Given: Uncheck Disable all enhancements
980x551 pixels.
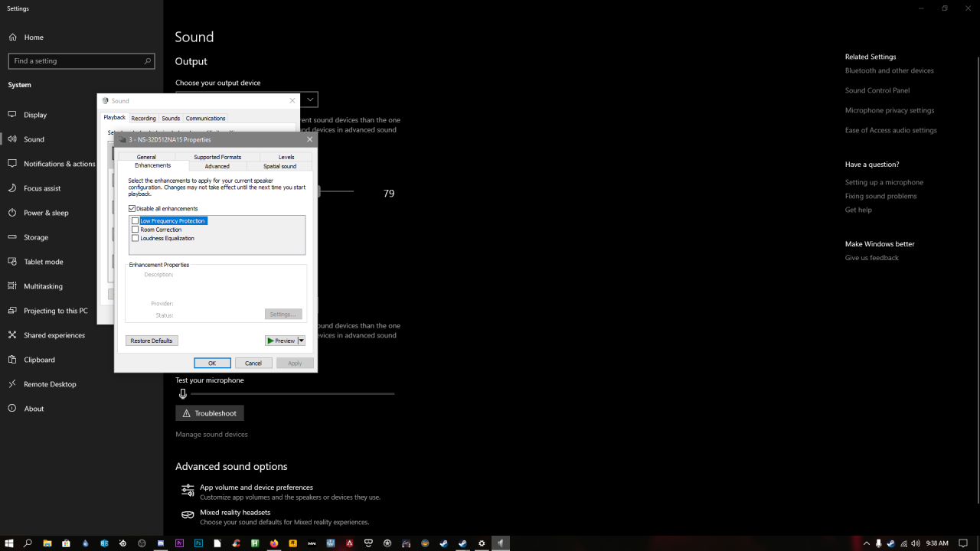Looking at the screenshot, I should (132, 209).
